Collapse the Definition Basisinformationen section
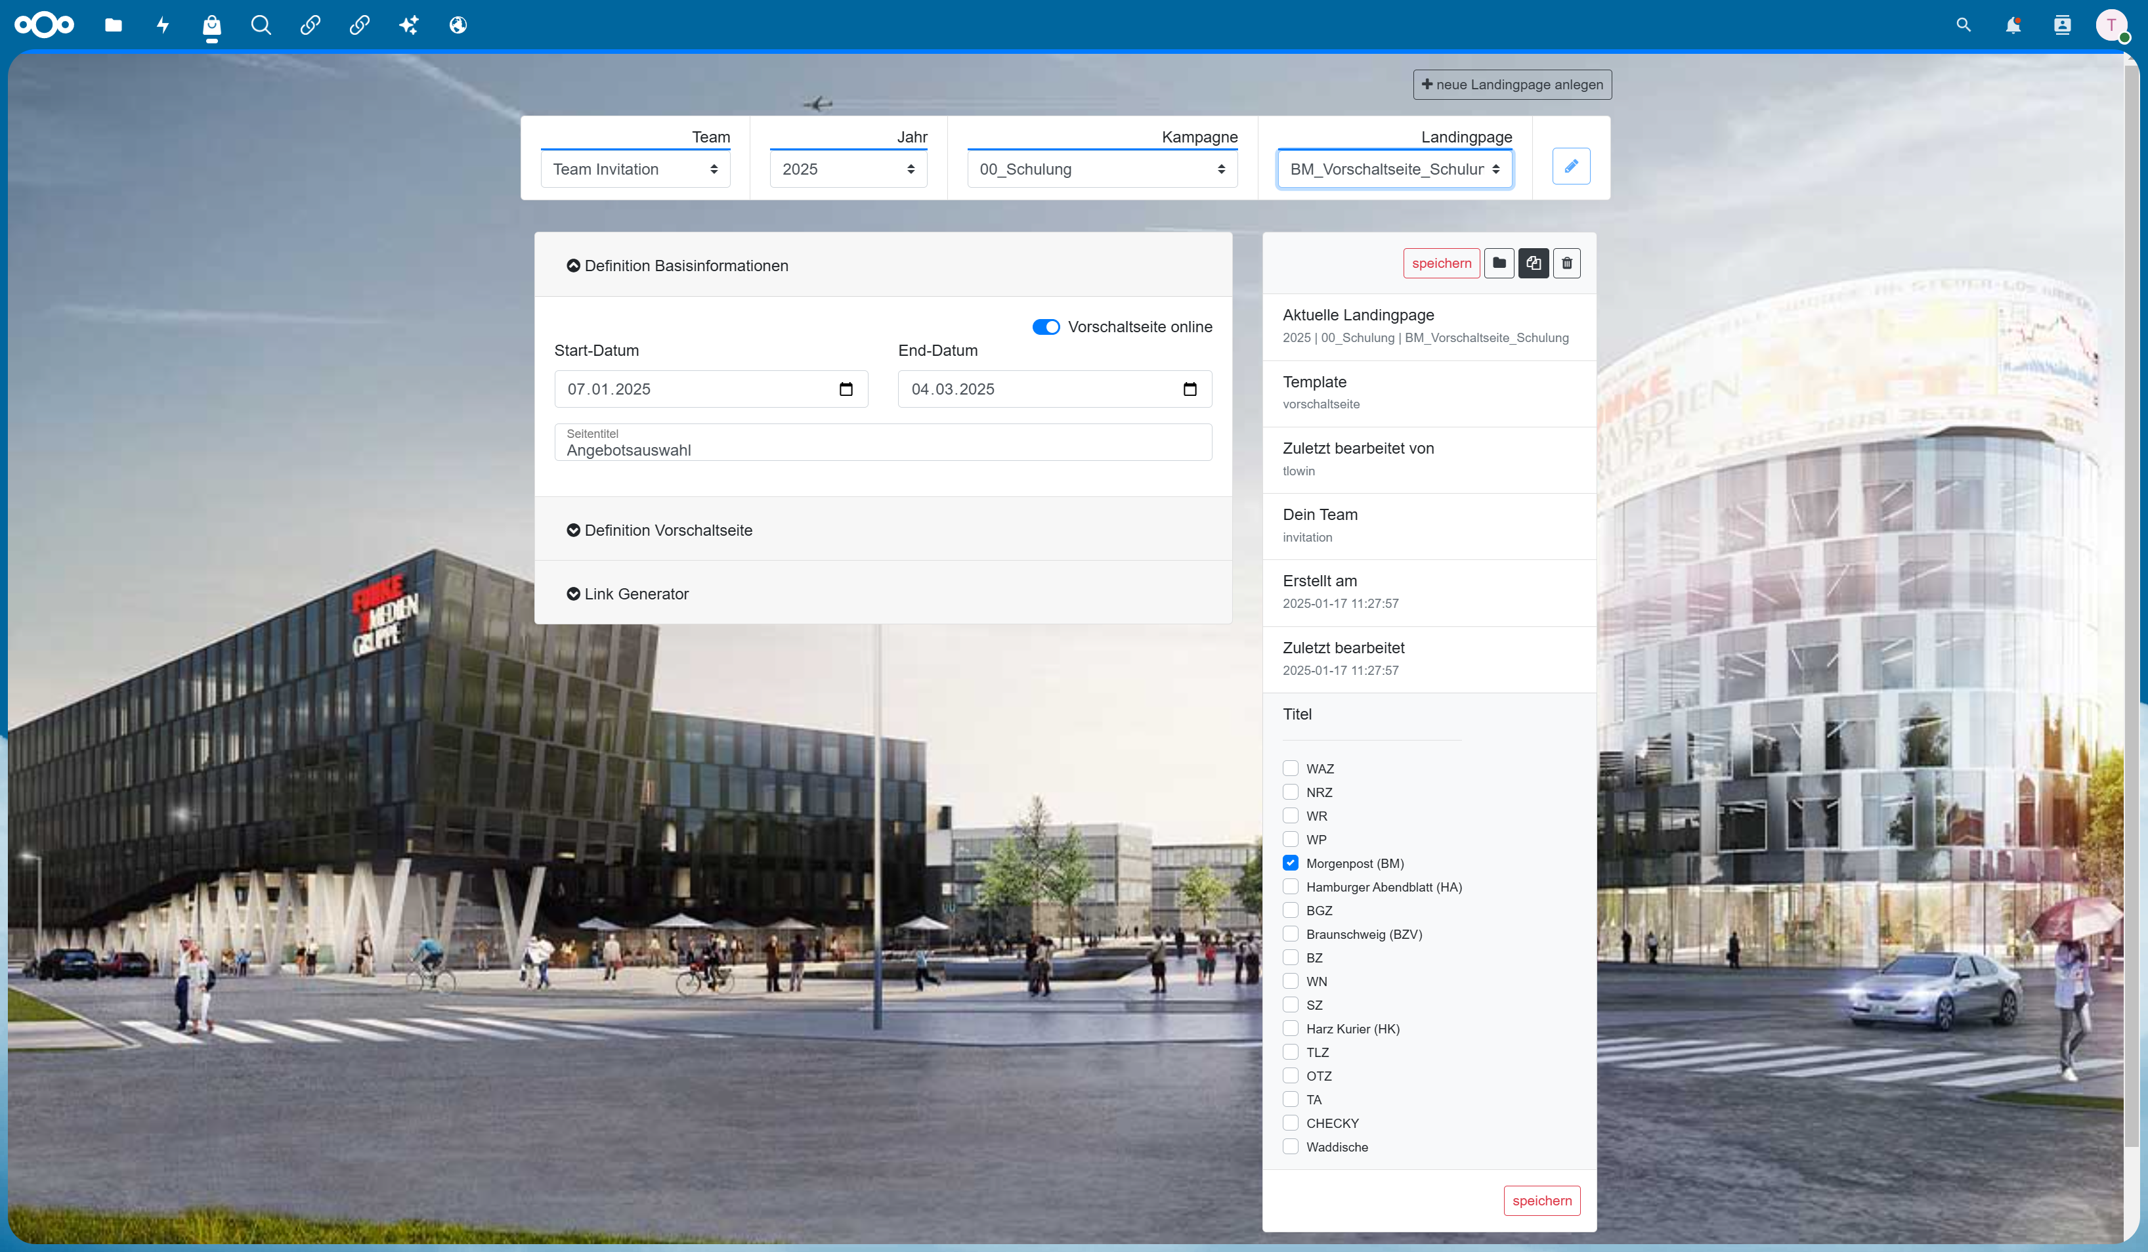This screenshot has height=1252, width=2148. pos(677,266)
